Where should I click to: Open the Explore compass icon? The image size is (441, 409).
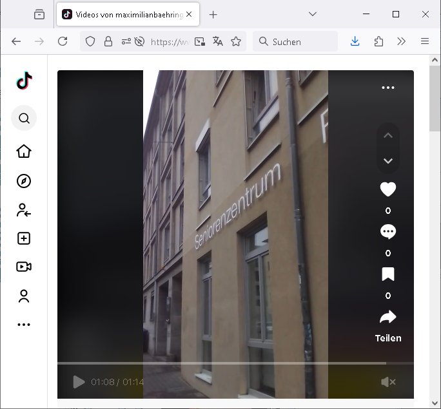tap(24, 181)
